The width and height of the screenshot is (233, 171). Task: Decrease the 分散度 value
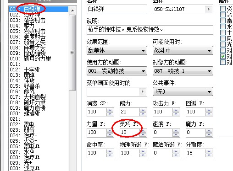[x=209, y=155]
